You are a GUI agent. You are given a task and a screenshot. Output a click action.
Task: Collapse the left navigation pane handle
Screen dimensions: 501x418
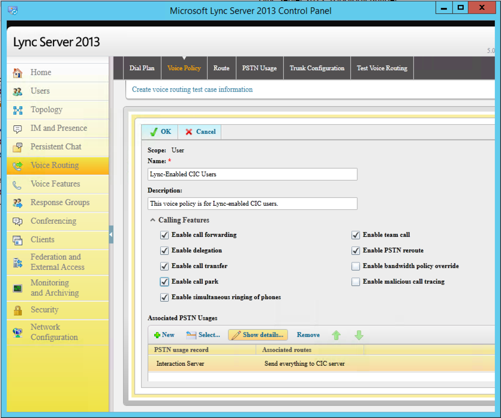[x=111, y=234]
